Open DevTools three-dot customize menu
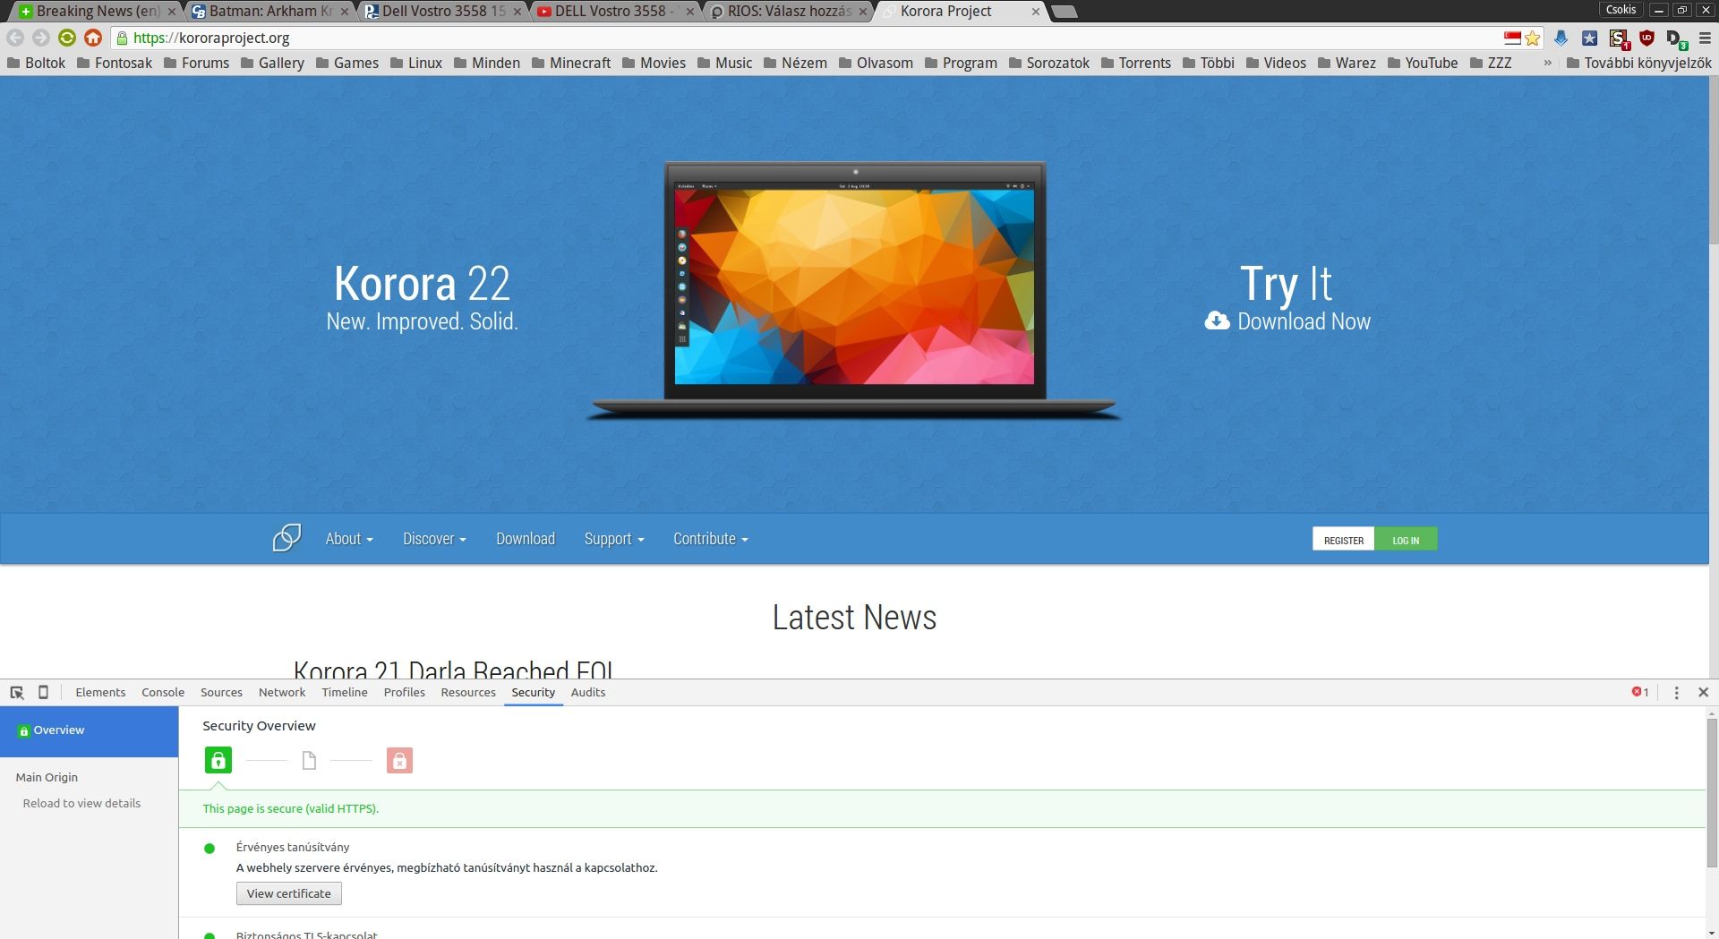 (x=1677, y=692)
